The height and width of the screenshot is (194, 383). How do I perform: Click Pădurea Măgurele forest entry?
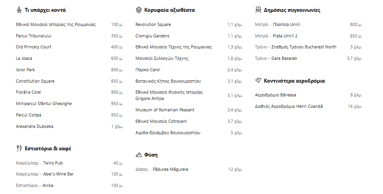coord(171,169)
